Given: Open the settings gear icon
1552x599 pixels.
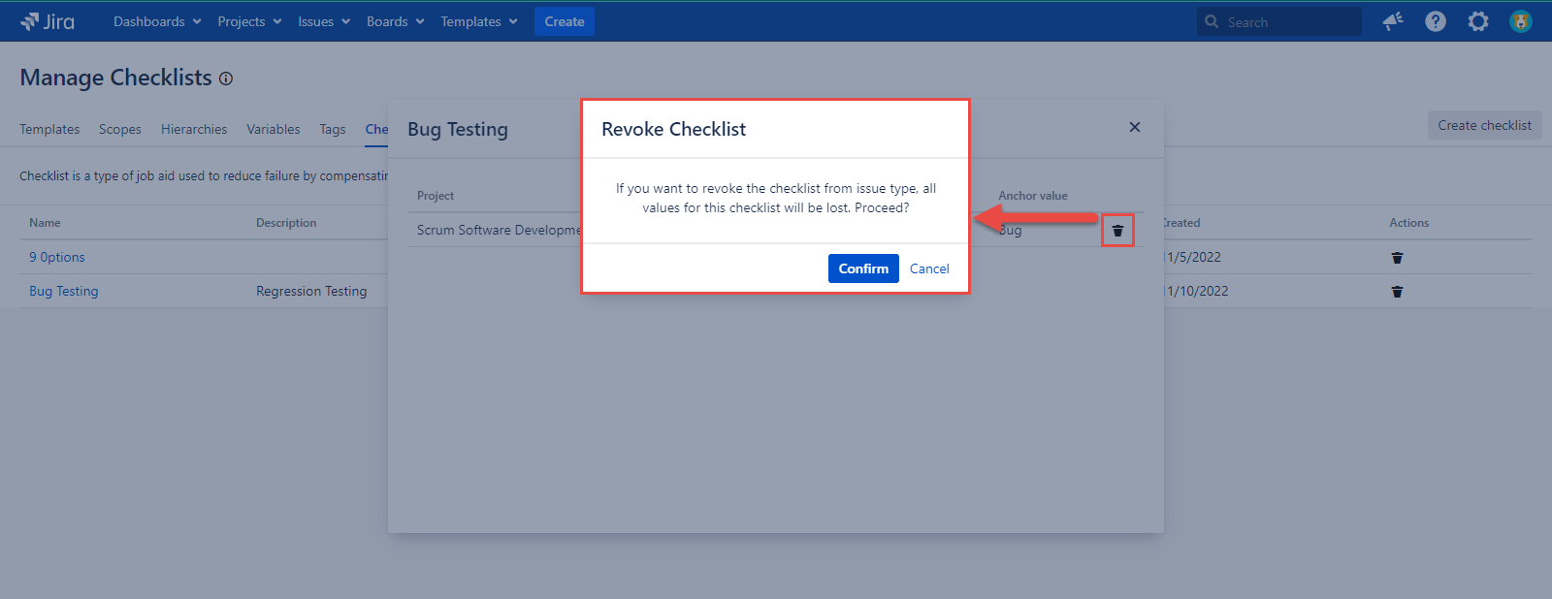Looking at the screenshot, I should (1477, 21).
